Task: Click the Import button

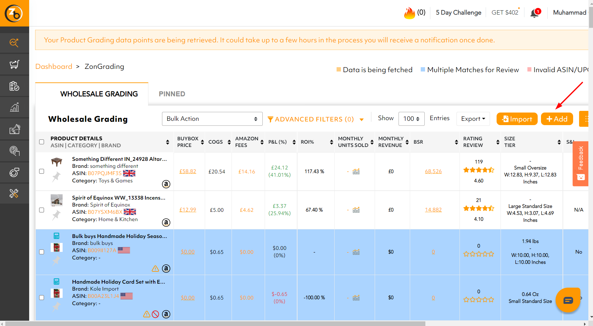Action: click(x=517, y=119)
